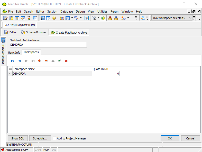This screenshot has width=202, height=152.
Task: Switch to the Editor window tab
Action: point(11,32)
